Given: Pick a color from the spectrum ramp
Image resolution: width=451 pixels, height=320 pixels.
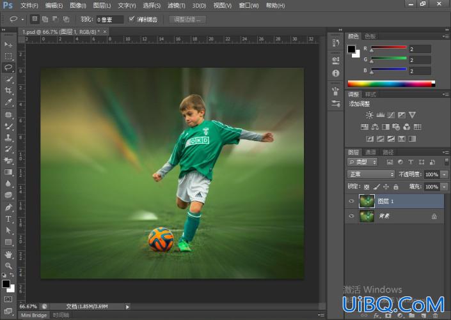Looking at the screenshot, I should 391,84.
